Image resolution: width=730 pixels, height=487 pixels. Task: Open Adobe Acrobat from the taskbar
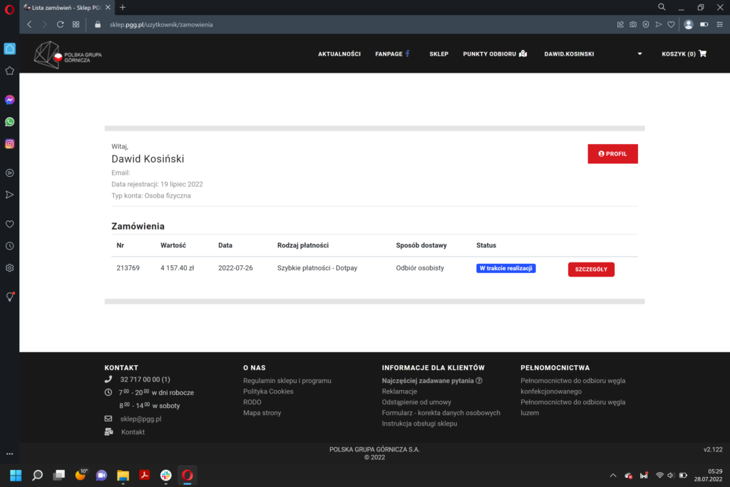coord(144,475)
